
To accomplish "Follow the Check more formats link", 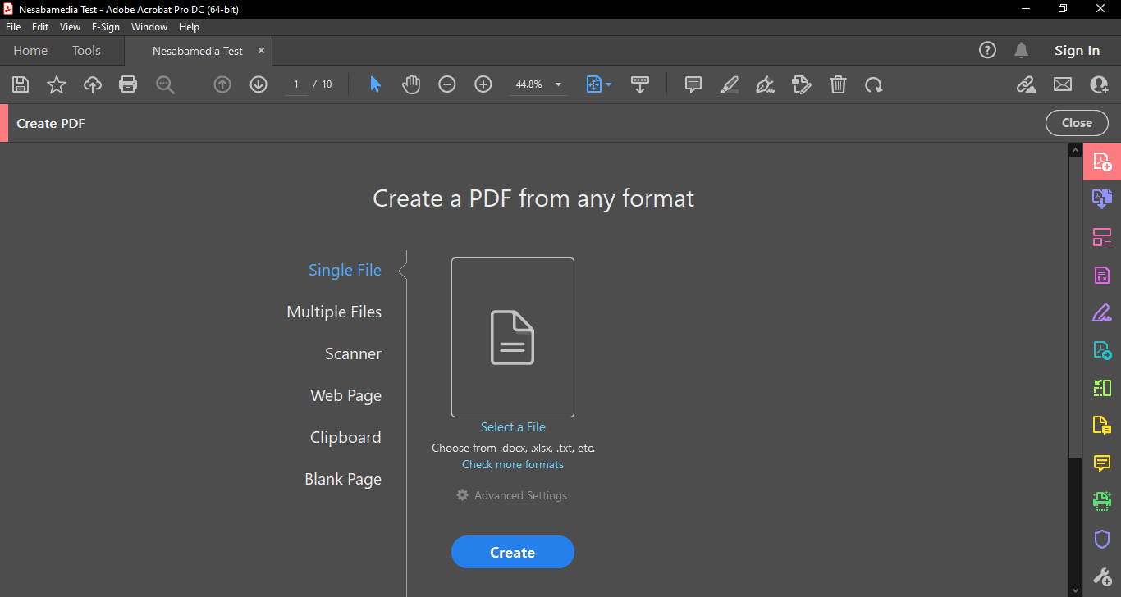I will point(513,465).
